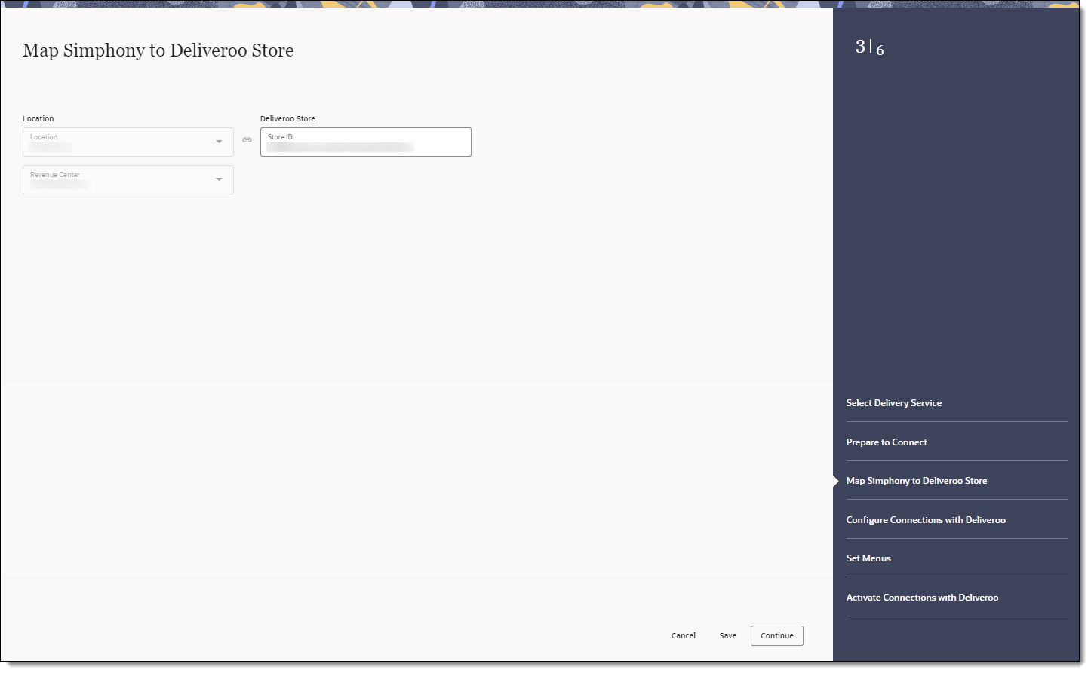This screenshot has width=1091, height=673.
Task: Open Activate Connections with Deliveroo step
Action: click(x=922, y=598)
